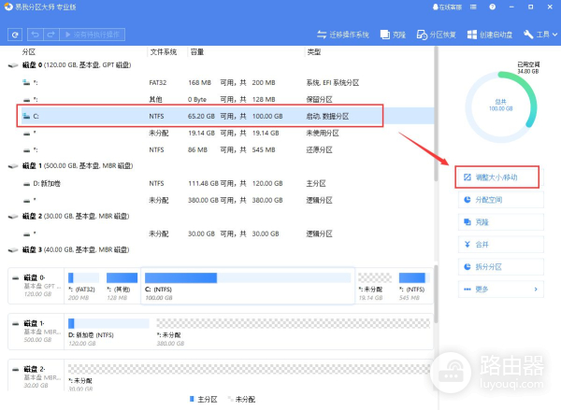Viewport: 561px width, 410px height.
Task: Collapse 磁盘 1 in the disk map
Action: 16,324
